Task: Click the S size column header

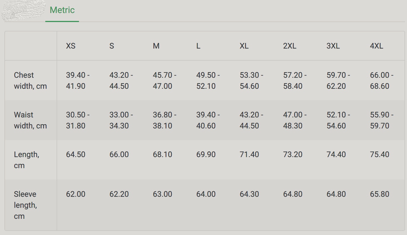Action: coord(112,46)
